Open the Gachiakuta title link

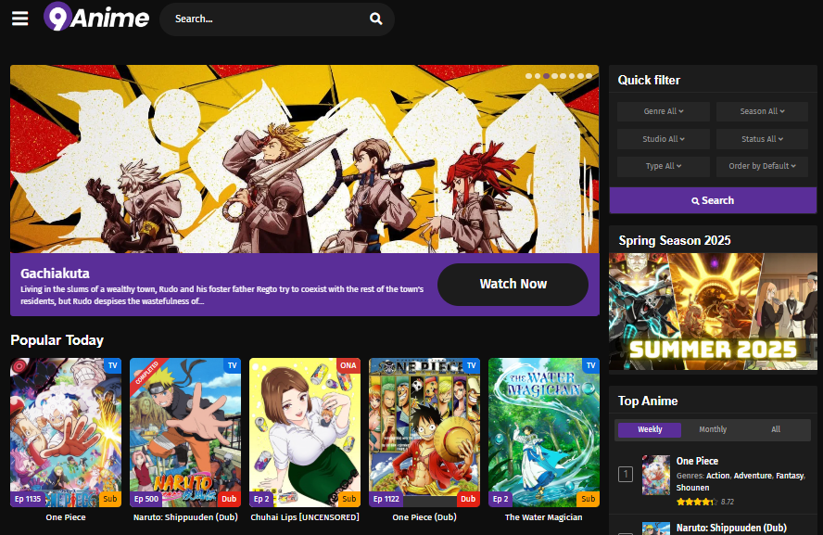coord(55,274)
